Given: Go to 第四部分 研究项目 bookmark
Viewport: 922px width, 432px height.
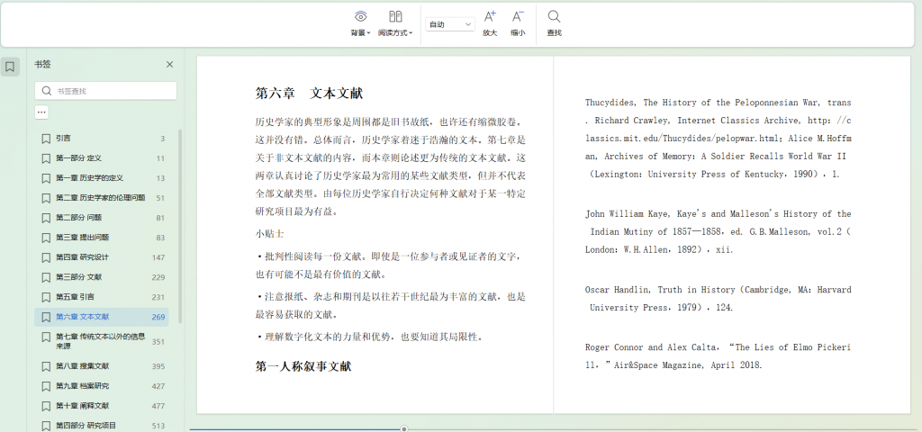Looking at the screenshot, I should (x=101, y=426).
